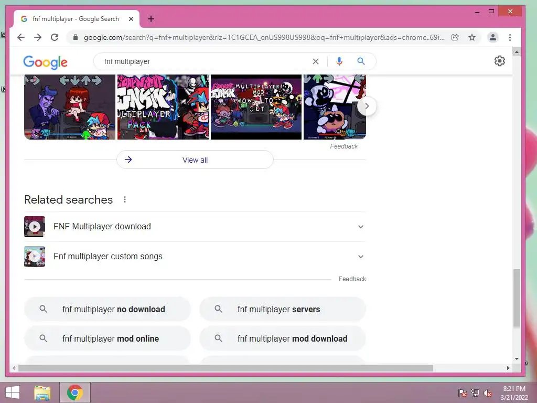
Task: Click the Action Center flag tray icon
Action: tap(463, 393)
